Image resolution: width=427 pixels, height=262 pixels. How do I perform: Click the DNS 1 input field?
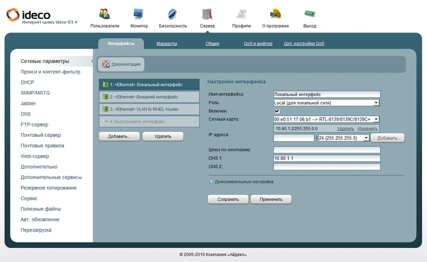[326, 158]
